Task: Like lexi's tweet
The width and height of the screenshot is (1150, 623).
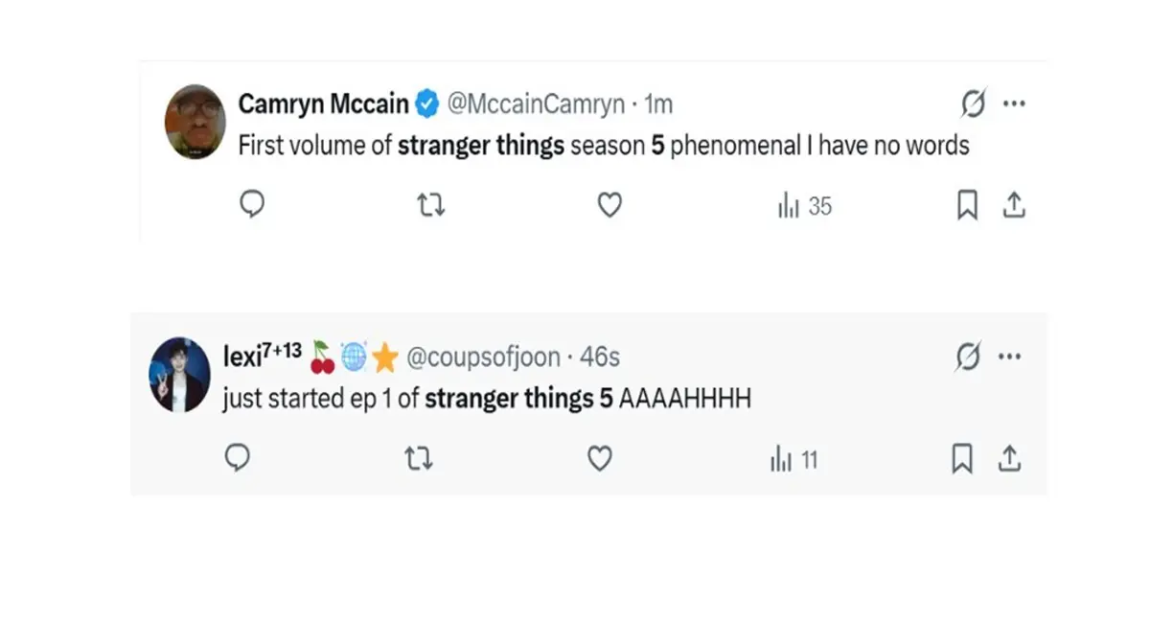Action: (x=599, y=460)
